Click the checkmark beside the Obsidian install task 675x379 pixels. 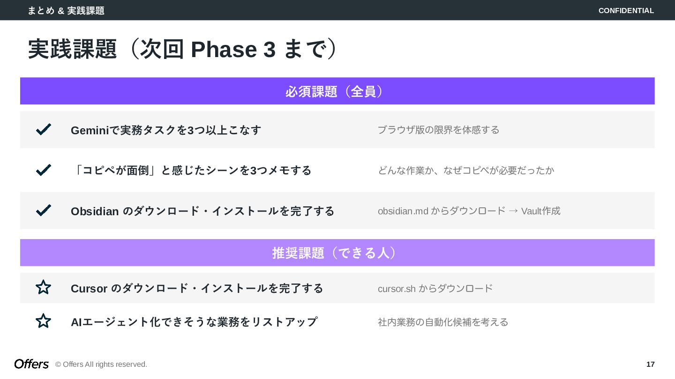pyautogui.click(x=43, y=211)
